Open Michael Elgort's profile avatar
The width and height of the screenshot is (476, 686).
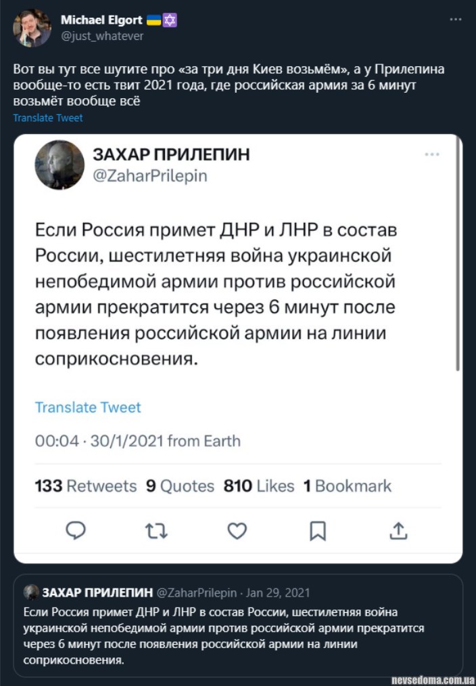32,28
